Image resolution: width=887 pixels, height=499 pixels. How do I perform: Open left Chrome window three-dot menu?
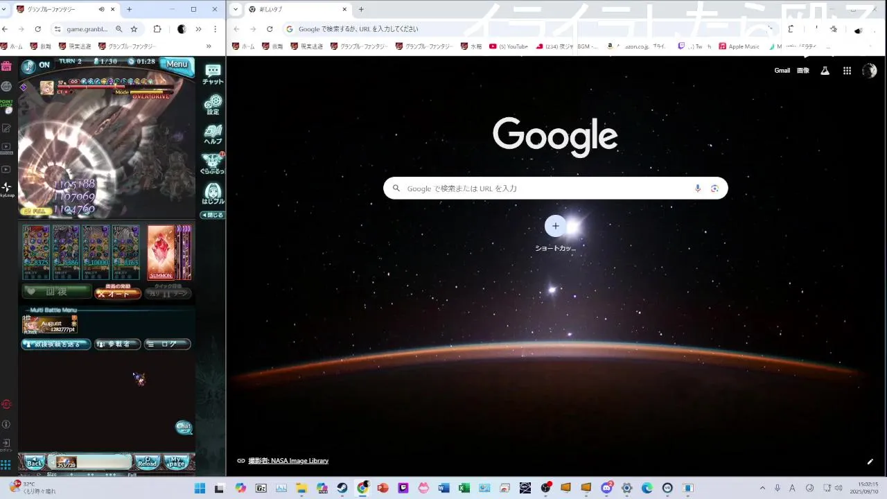(x=216, y=29)
